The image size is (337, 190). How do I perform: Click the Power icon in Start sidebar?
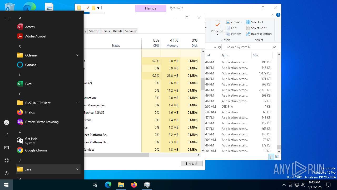tap(7, 173)
